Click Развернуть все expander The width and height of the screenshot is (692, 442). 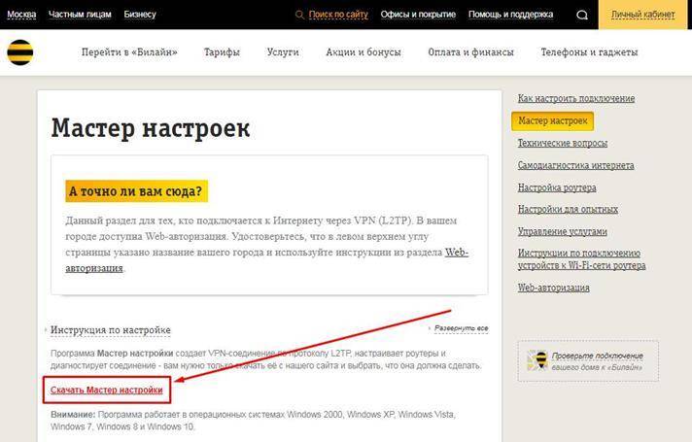click(462, 328)
